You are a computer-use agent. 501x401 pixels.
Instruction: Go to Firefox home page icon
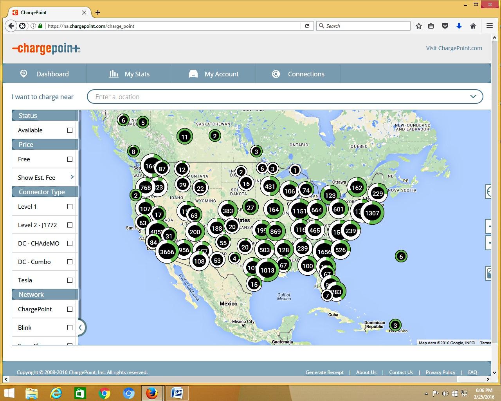(473, 26)
